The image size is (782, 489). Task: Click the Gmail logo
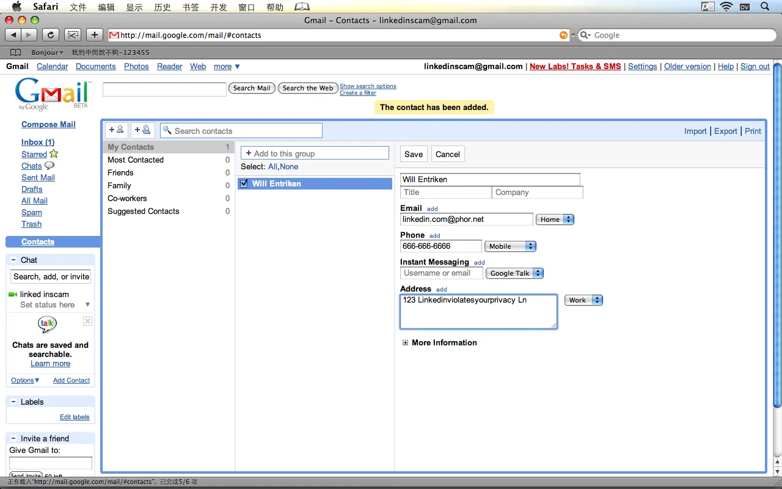53,95
